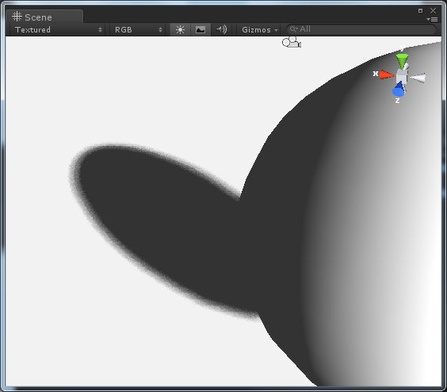The height and width of the screenshot is (392, 447).
Task: Click the white right-side gizmo cone
Action: (418, 78)
